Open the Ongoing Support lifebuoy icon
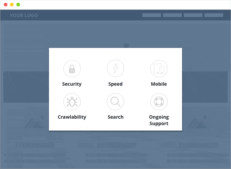The width and height of the screenshot is (231, 169). (159, 102)
